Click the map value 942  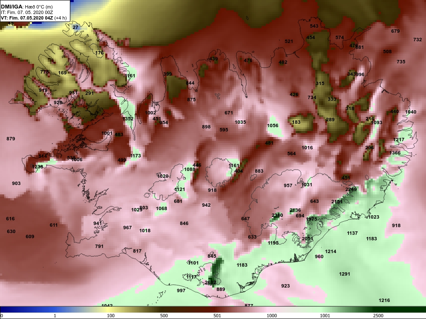pos(206,205)
